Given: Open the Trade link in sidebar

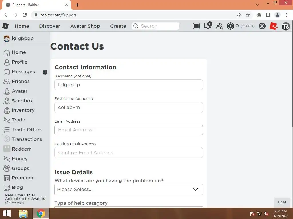Looking at the screenshot, I should point(18,120).
